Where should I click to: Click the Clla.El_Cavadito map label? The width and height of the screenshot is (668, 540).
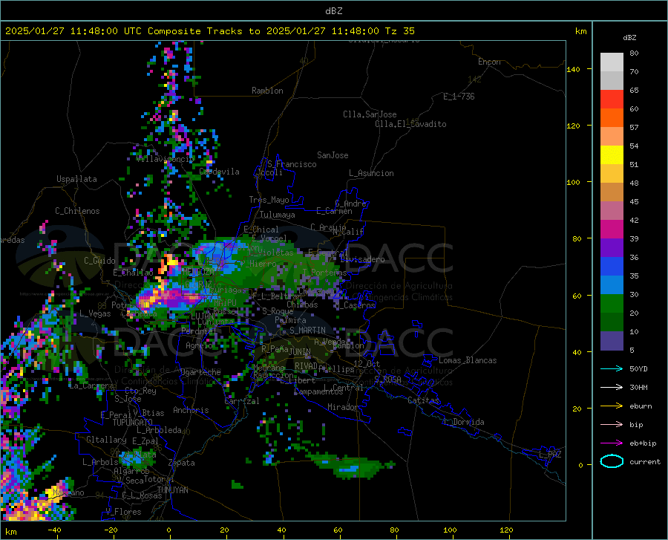click(410, 124)
